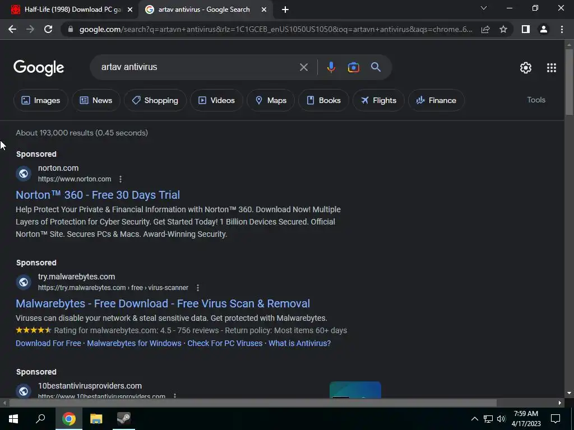Filter results by Images
This screenshot has width=574, height=430.
(40, 100)
